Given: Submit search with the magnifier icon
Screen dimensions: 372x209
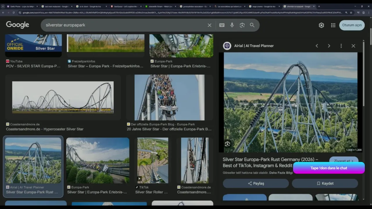Looking at the screenshot, I should [252, 25].
